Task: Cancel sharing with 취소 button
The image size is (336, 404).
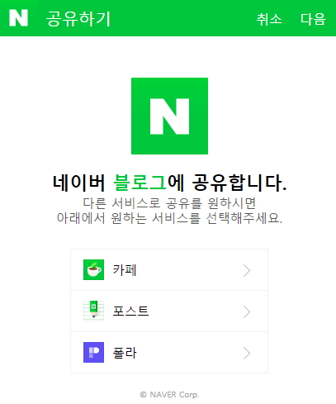Action: pos(269,19)
